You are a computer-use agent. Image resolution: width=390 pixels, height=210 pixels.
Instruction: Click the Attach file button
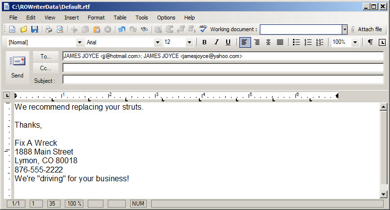click(x=366, y=30)
